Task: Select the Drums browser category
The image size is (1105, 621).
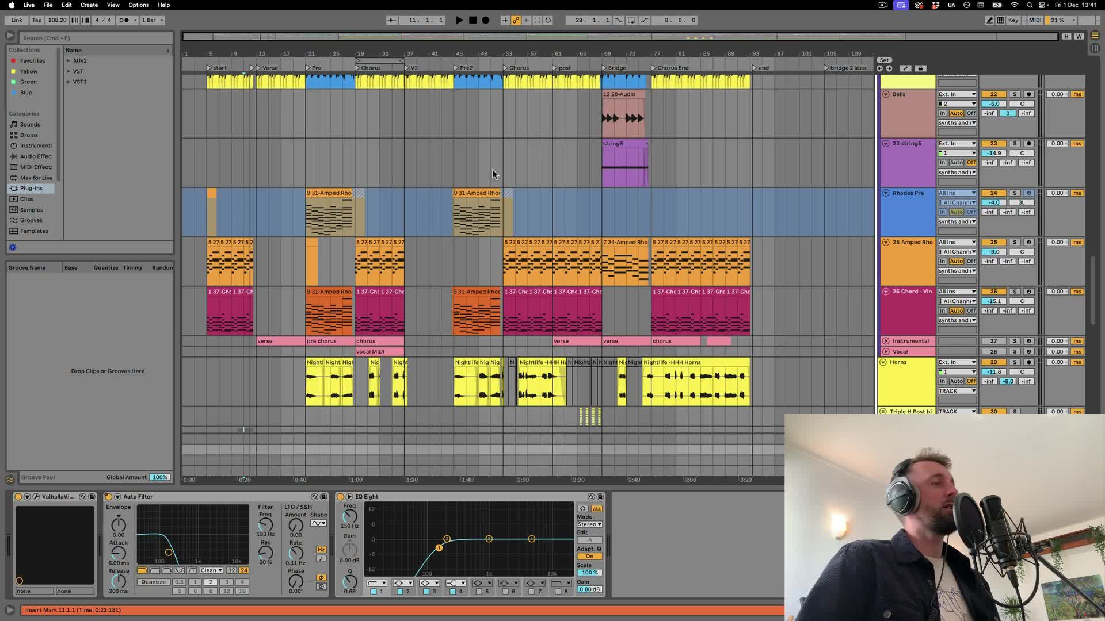Action: coord(29,135)
